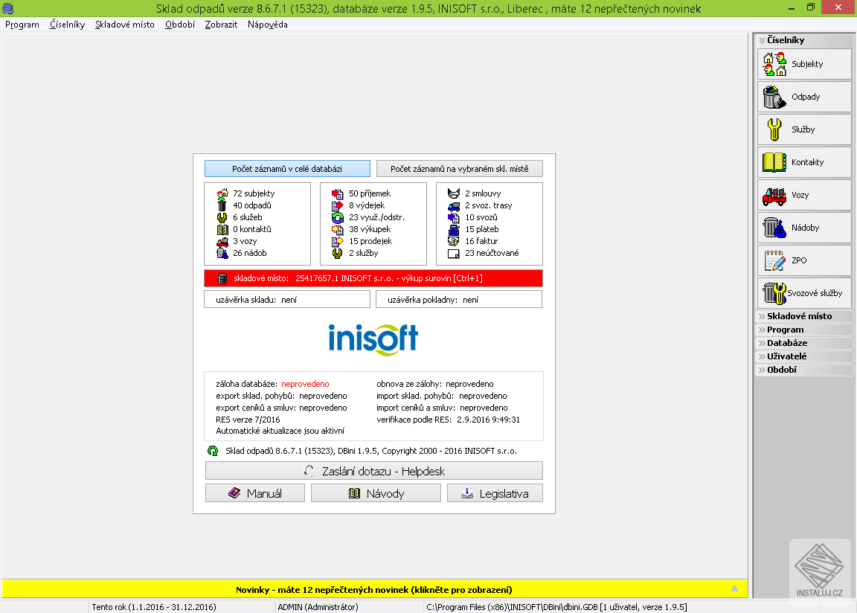857x613 pixels.
Task: Open the Nápověda menu
Action: (267, 25)
